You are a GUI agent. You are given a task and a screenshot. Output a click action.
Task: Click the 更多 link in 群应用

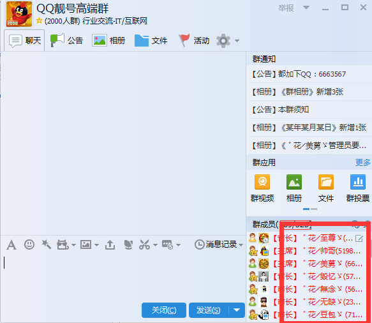point(362,163)
